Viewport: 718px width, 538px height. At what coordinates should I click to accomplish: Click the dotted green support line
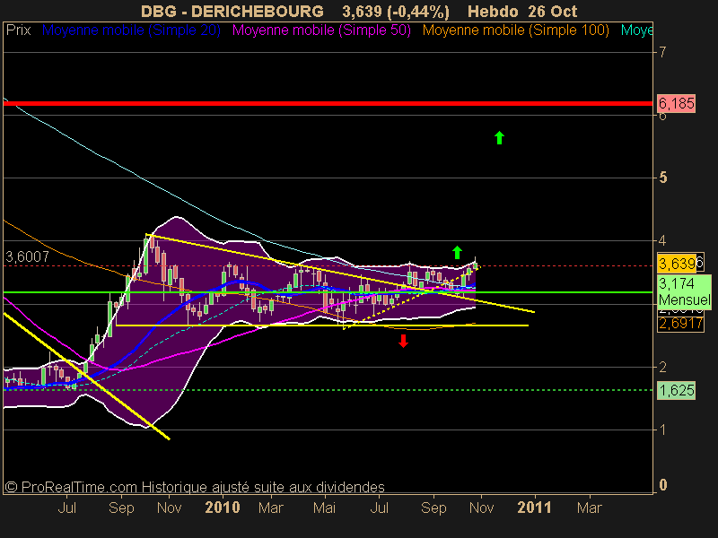[x=328, y=390]
